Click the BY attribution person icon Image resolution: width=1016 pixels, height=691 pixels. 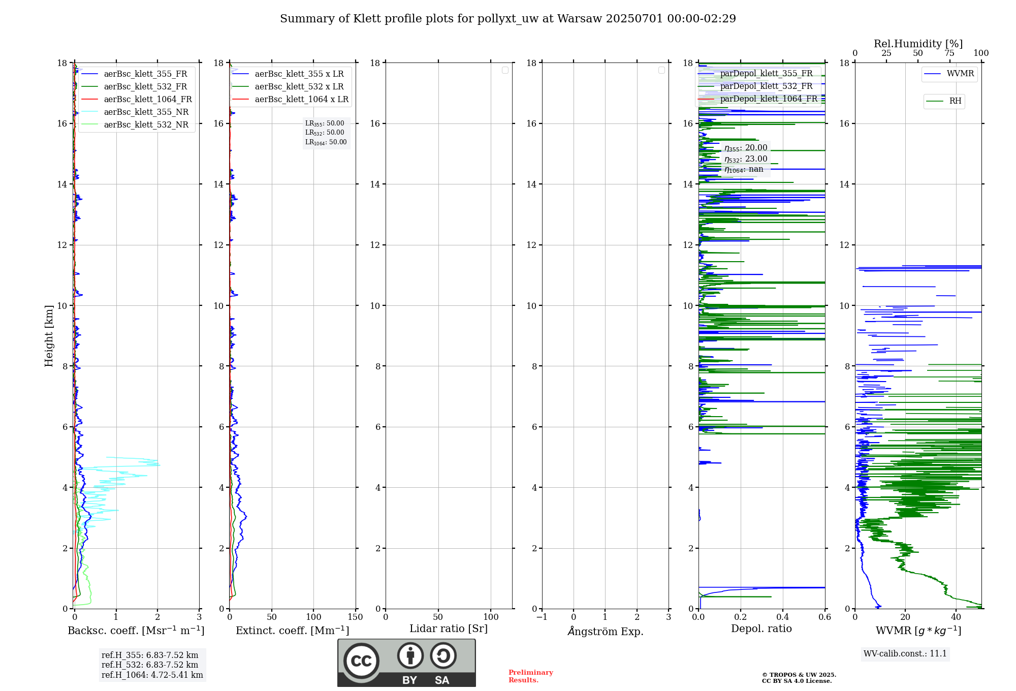pyautogui.click(x=410, y=655)
